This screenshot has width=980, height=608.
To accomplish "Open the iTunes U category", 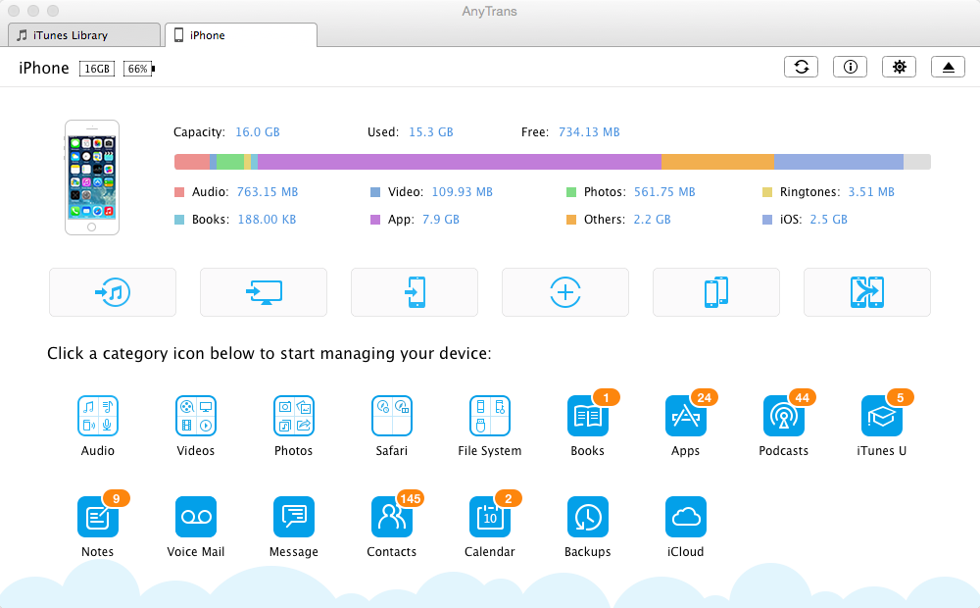I will coord(882,416).
